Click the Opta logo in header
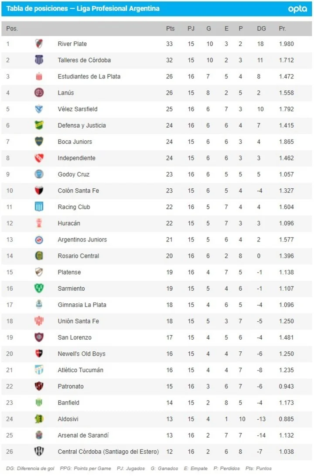This screenshot has width=314, height=476. tap(298, 9)
